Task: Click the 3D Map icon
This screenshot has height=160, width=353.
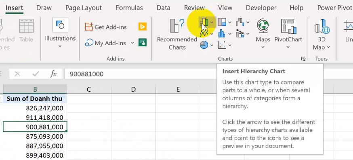Action: click(x=322, y=27)
